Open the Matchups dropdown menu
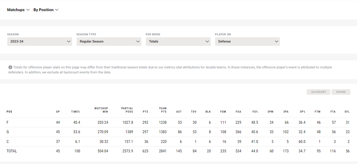Image resolution: width=357 pixels, height=164 pixels. tap(18, 10)
